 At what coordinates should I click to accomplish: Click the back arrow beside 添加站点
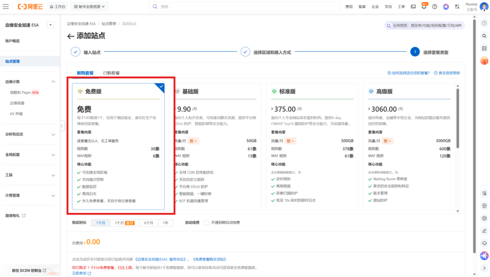click(x=71, y=36)
